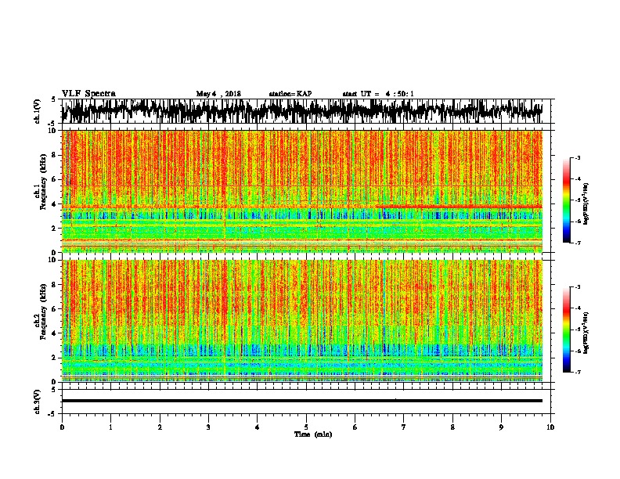
Task: Click time axis tick label "4"
Action: 258,427
